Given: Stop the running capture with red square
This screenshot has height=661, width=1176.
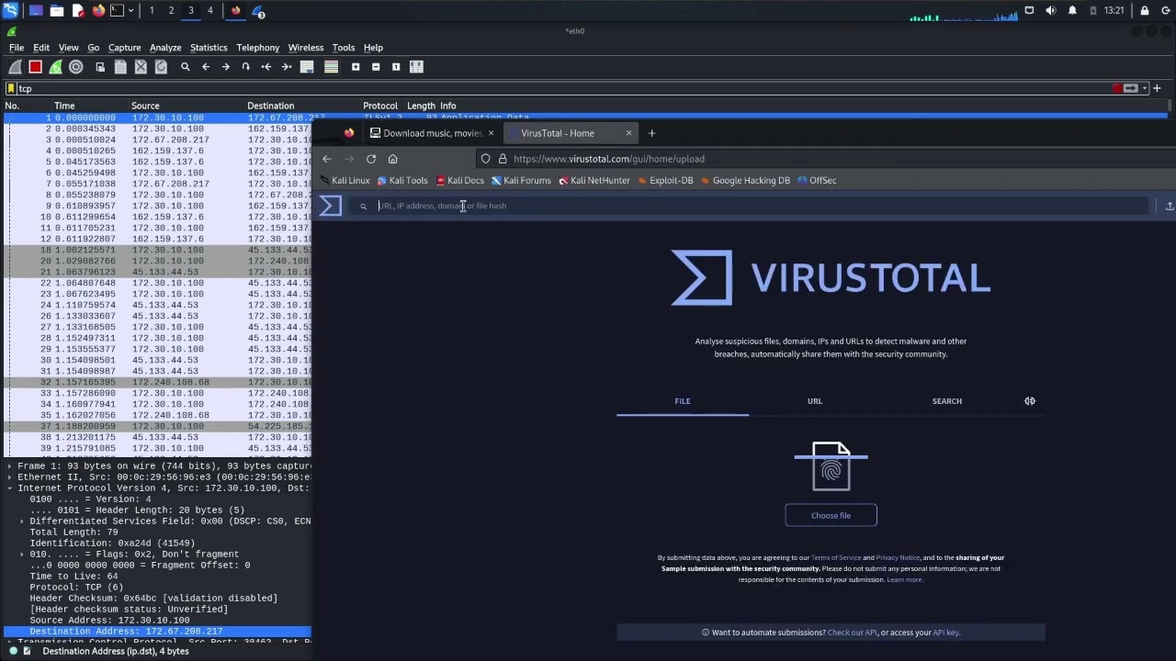Looking at the screenshot, I should tap(35, 67).
